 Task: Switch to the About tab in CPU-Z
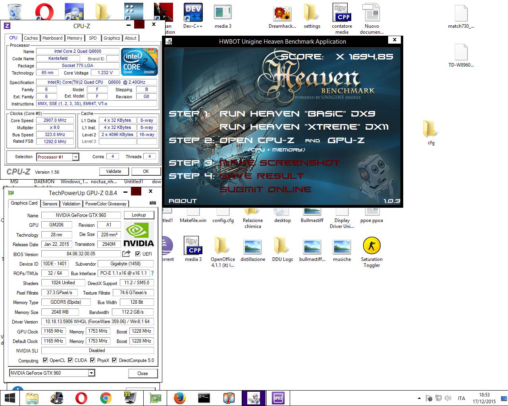[131, 38]
